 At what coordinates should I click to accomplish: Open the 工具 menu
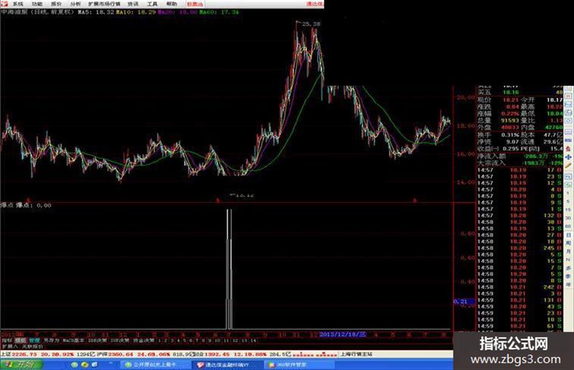pos(152,4)
